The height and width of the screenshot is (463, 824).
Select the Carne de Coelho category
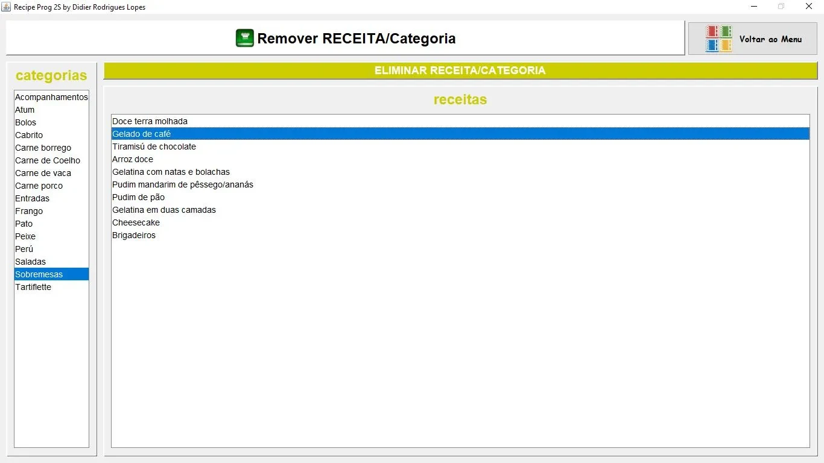pyautogui.click(x=48, y=160)
